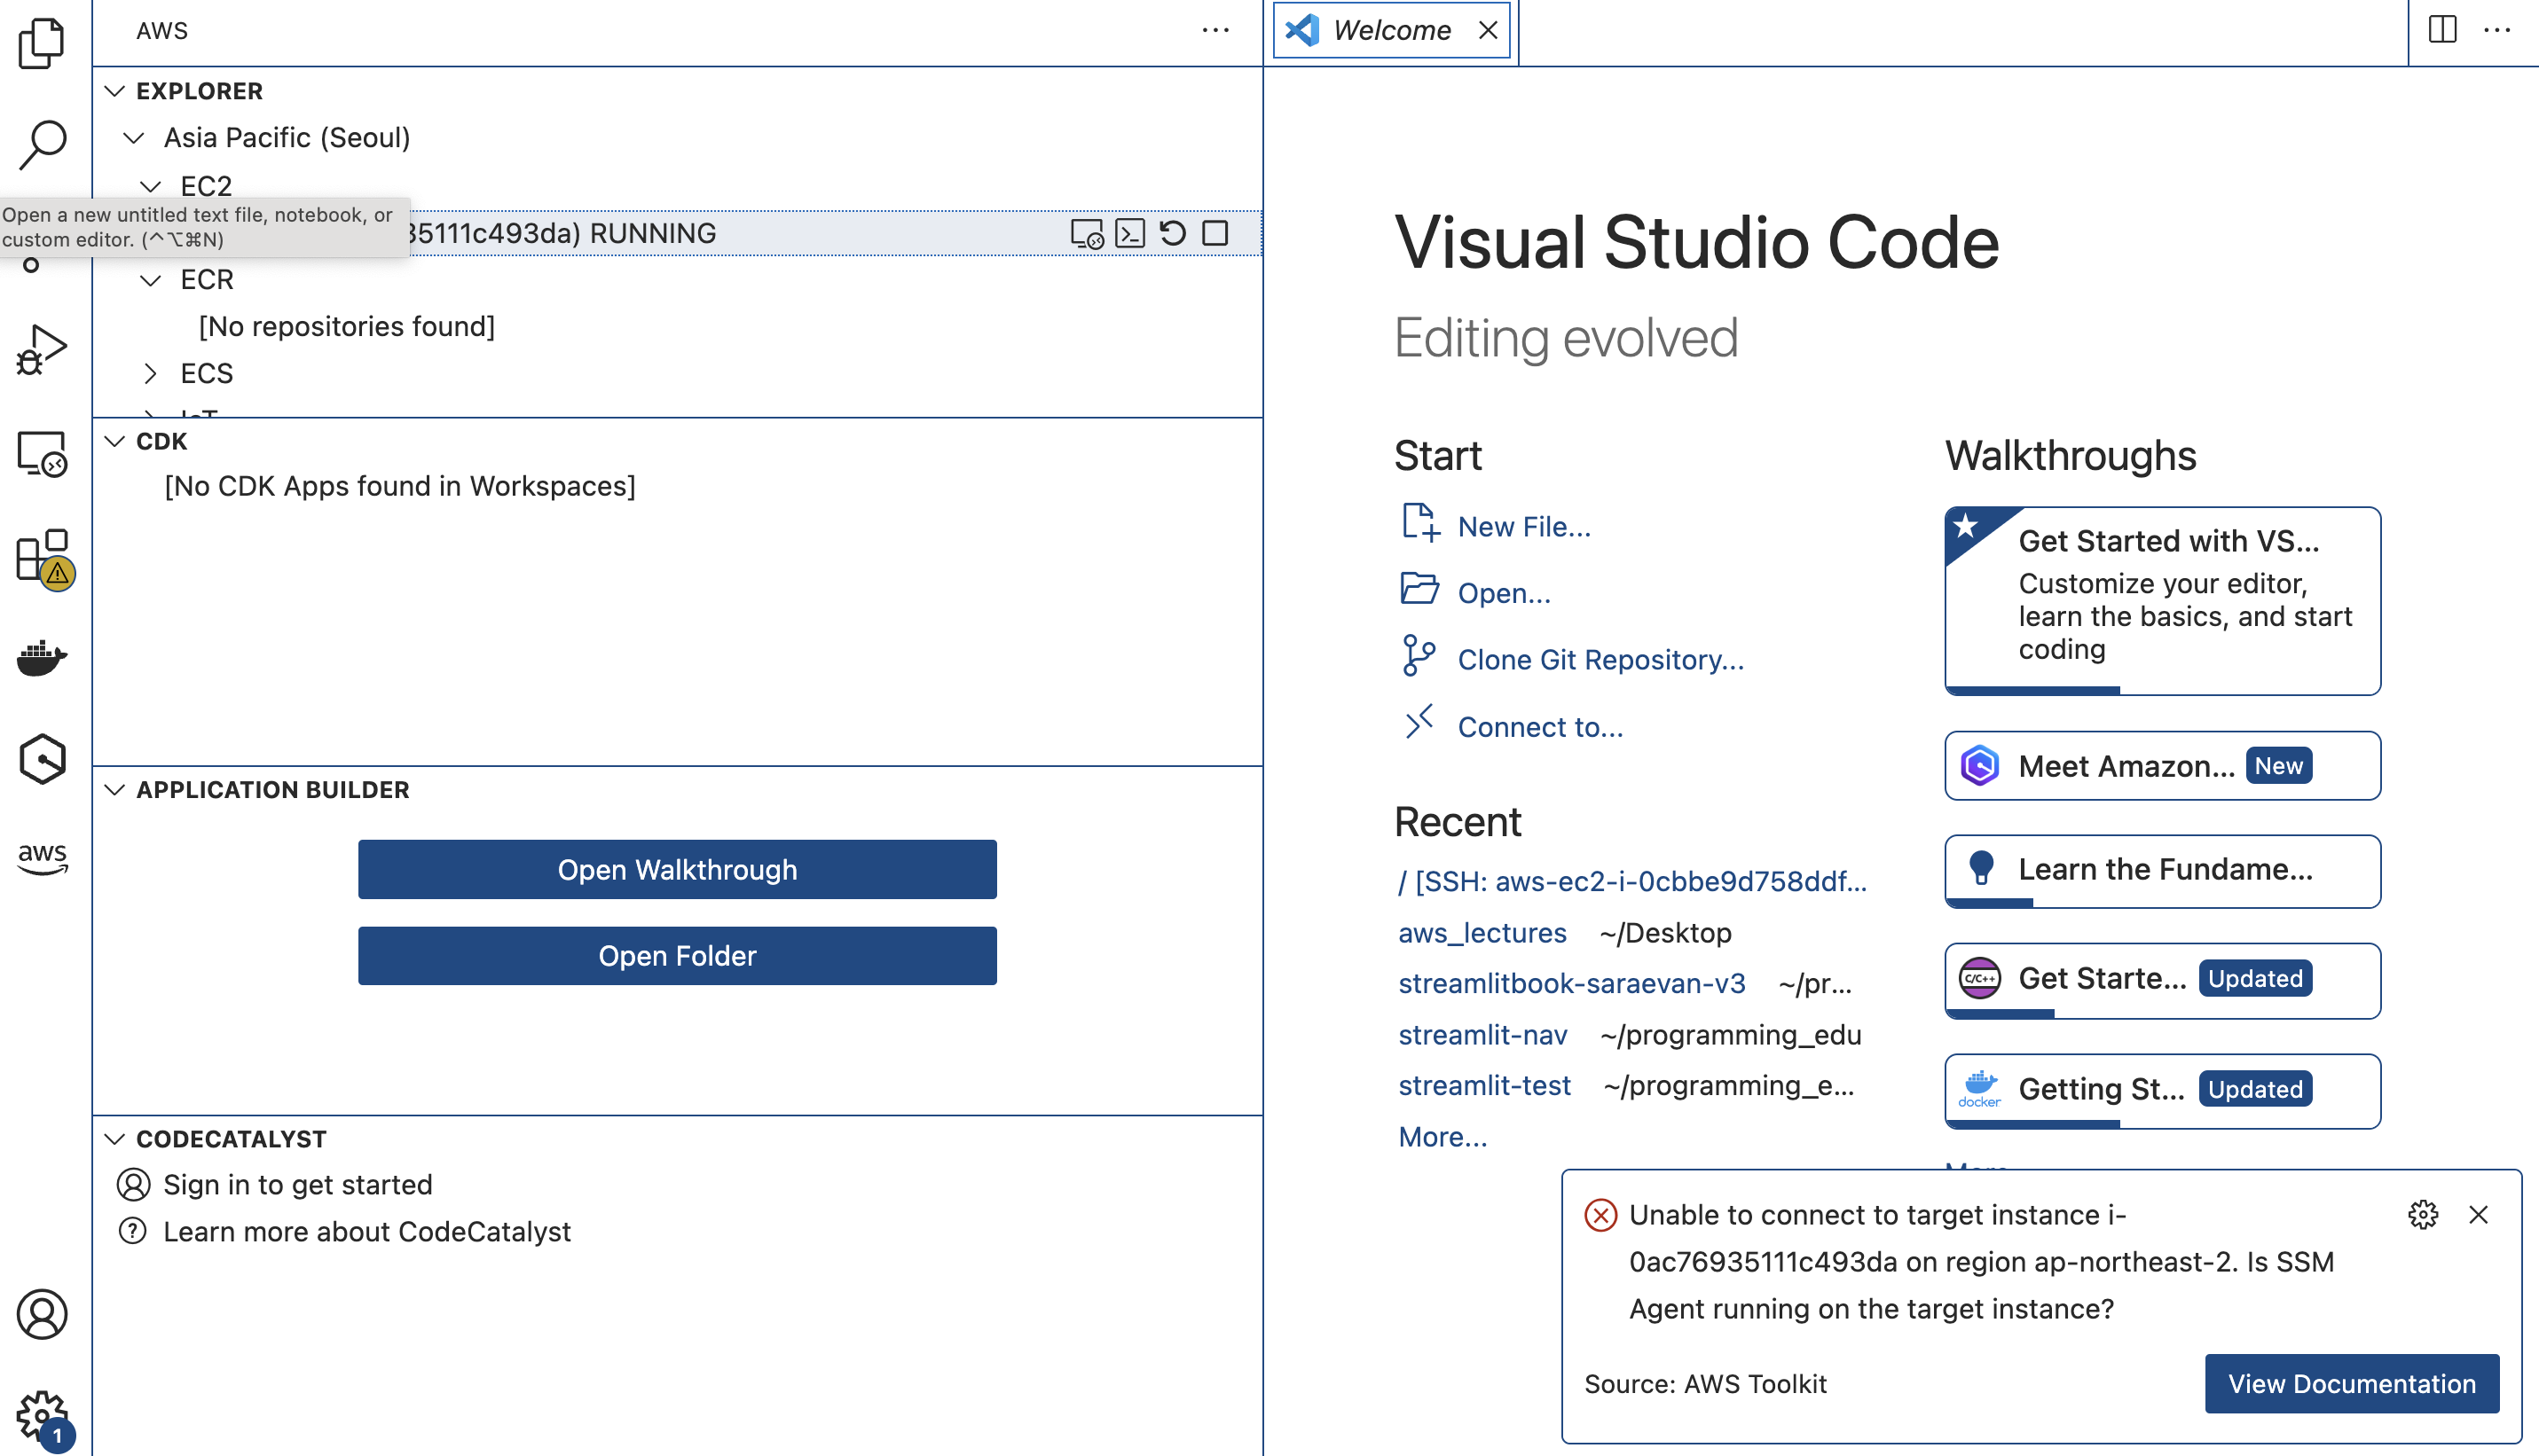
Task: Stop the running EC2 instance icon
Action: [1214, 233]
